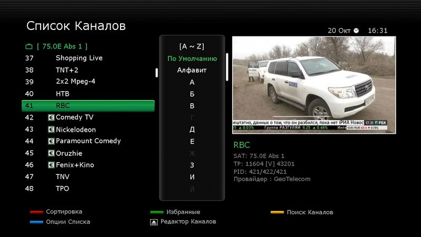Select channel 40 НТВ in the list
Screen dimensions: 421x237
63,94
